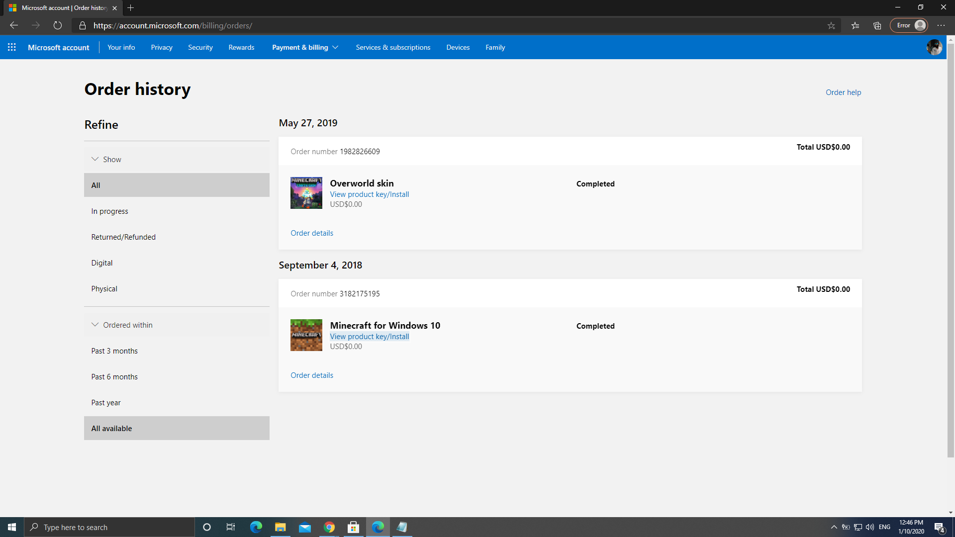Open Cortana from the taskbar
This screenshot has width=955, height=537.
207,527
